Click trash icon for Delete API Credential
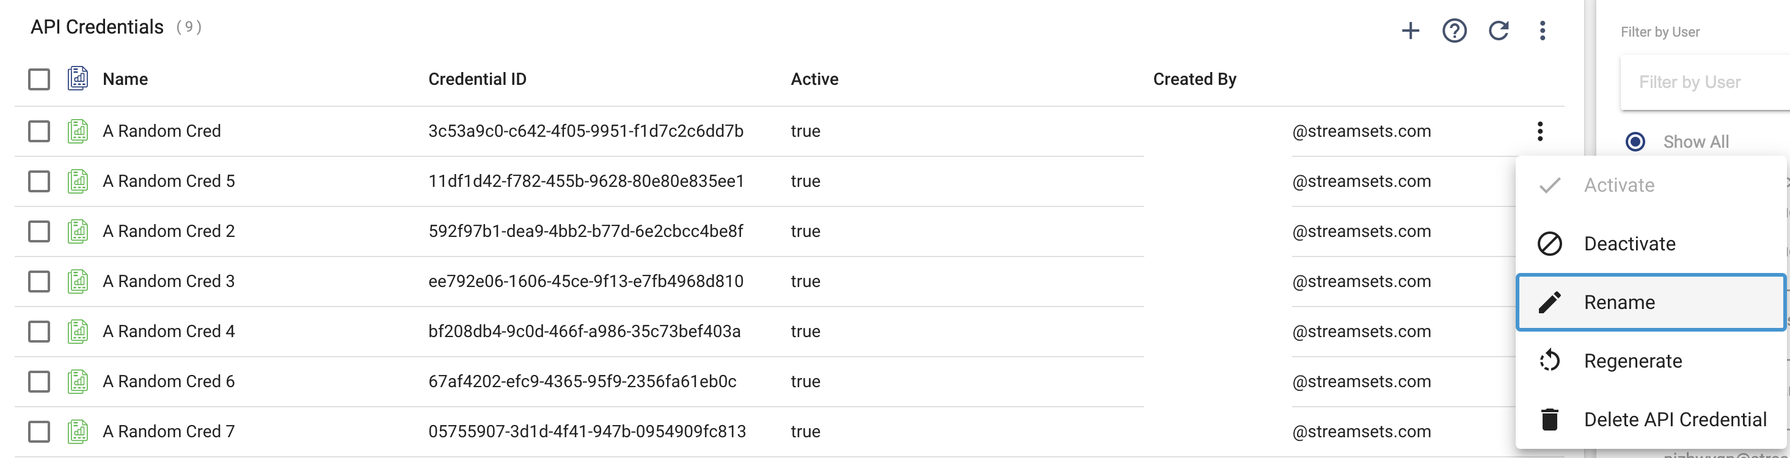 pyautogui.click(x=1549, y=420)
